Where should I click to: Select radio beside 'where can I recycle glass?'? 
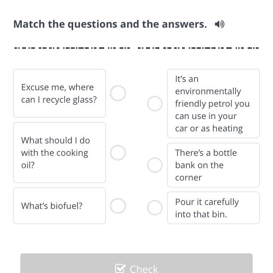pyautogui.click(x=118, y=93)
